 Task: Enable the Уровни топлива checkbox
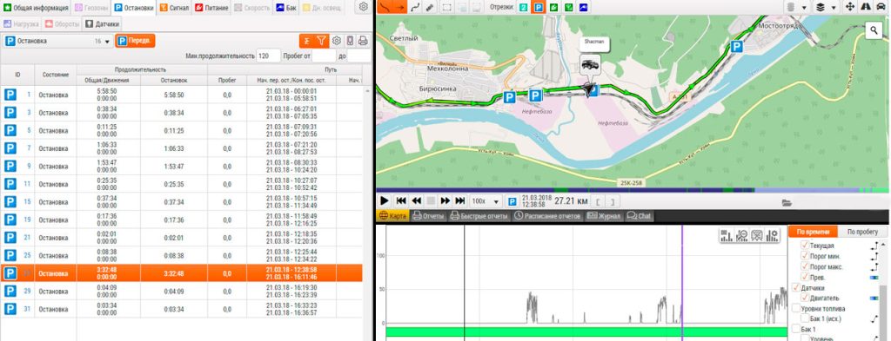click(795, 309)
